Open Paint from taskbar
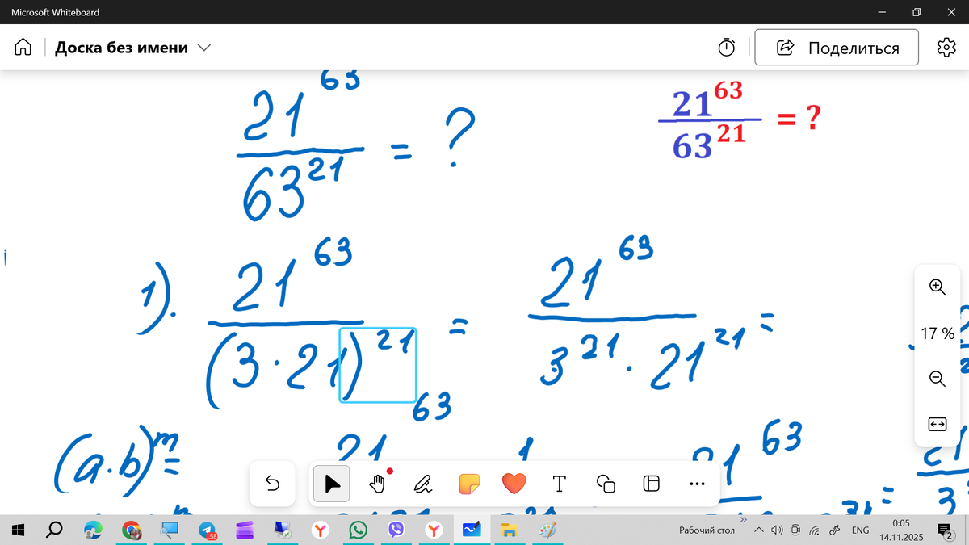The height and width of the screenshot is (545, 969). click(547, 530)
